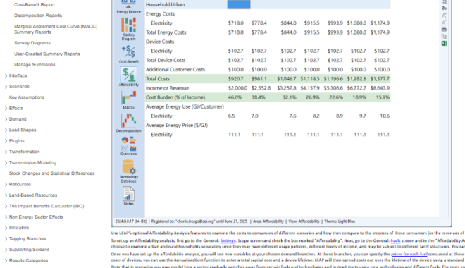465x268 pixels.
Task: Expand the Plugins section
Action: 6,141
